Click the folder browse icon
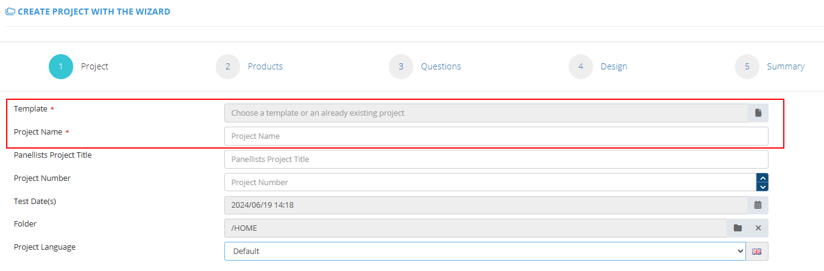 click(737, 228)
